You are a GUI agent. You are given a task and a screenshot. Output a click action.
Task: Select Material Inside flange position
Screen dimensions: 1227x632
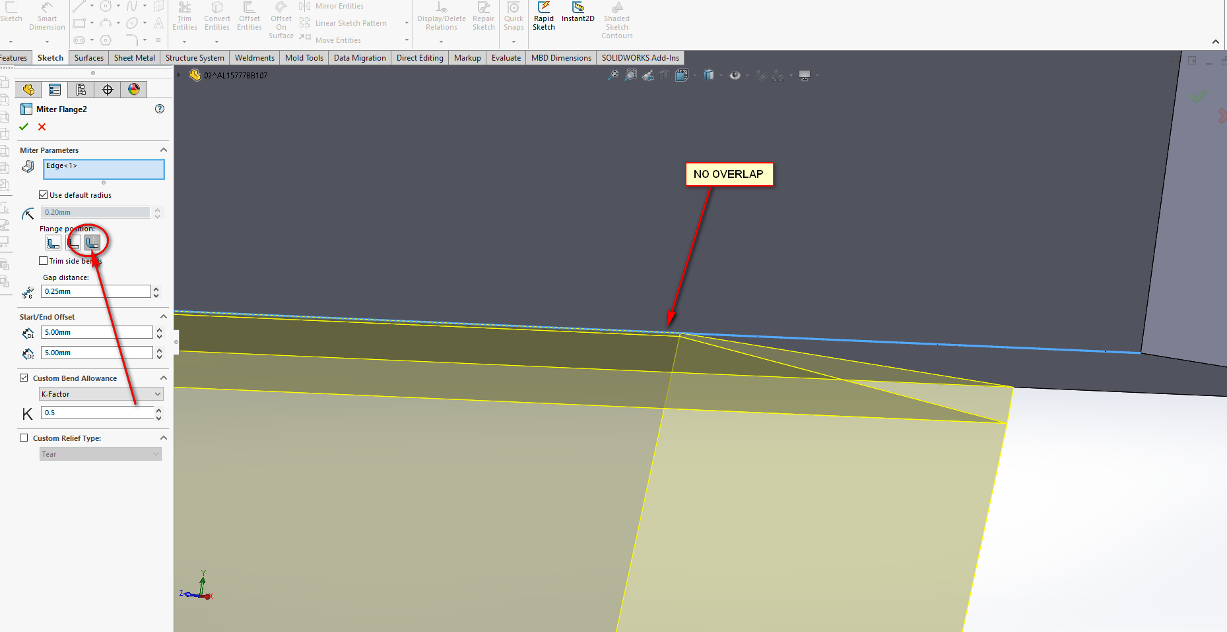click(x=53, y=243)
